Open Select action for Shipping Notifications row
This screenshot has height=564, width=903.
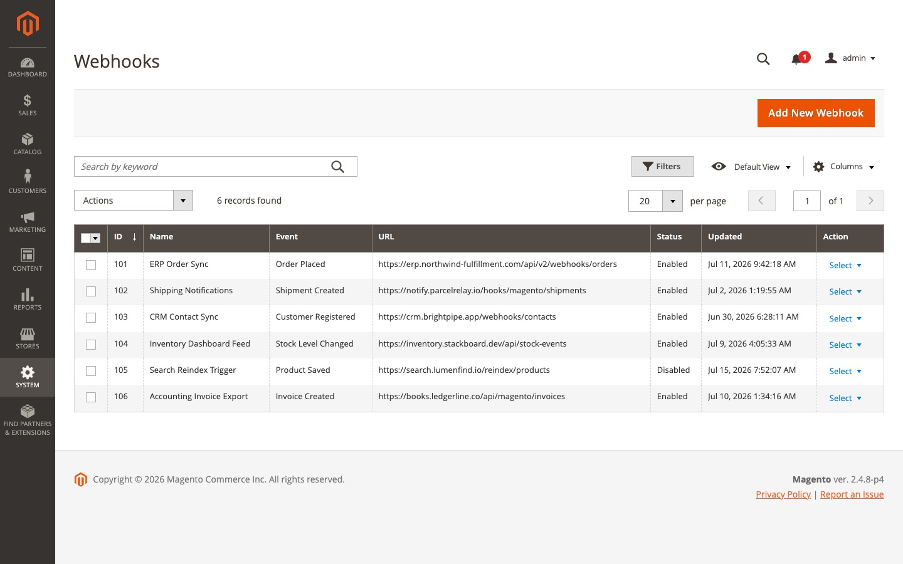pos(845,291)
